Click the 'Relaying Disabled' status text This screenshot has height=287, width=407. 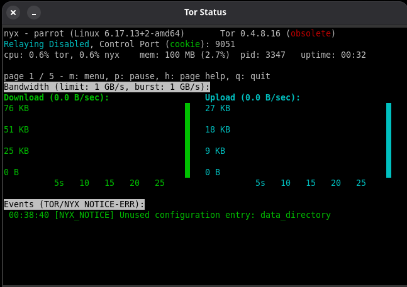pos(47,45)
